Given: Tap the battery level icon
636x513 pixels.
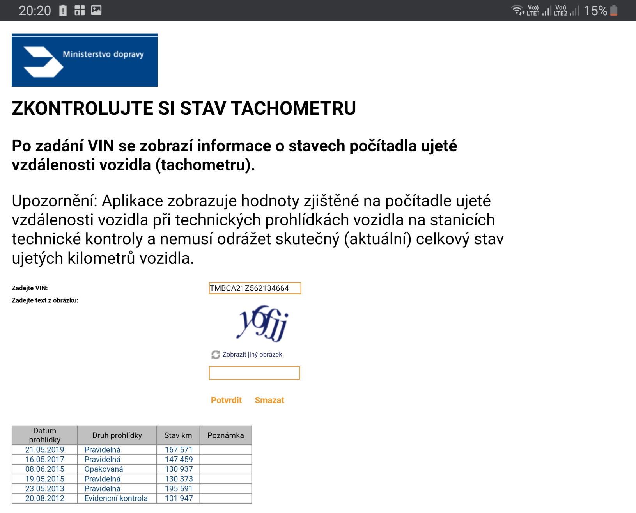Looking at the screenshot, I should [614, 11].
